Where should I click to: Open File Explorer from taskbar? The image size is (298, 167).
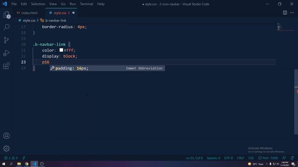pyautogui.click(x=19, y=164)
